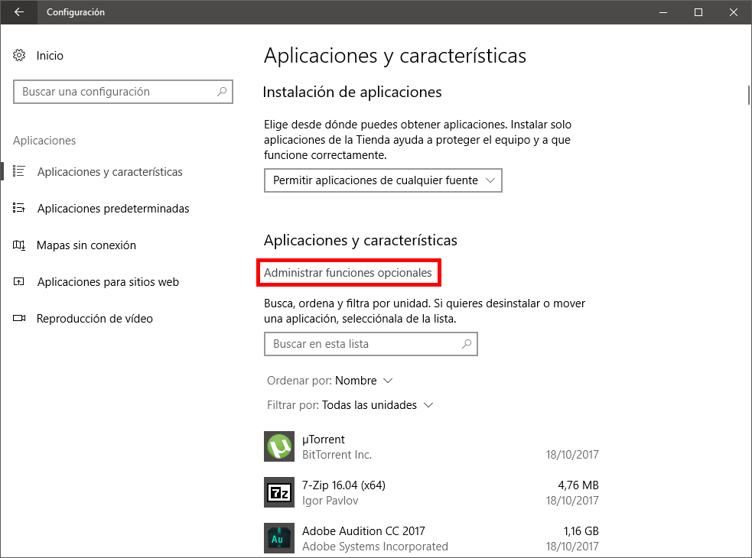Click the 7-Zip app icon
This screenshot has height=558, width=752.
tap(278, 492)
